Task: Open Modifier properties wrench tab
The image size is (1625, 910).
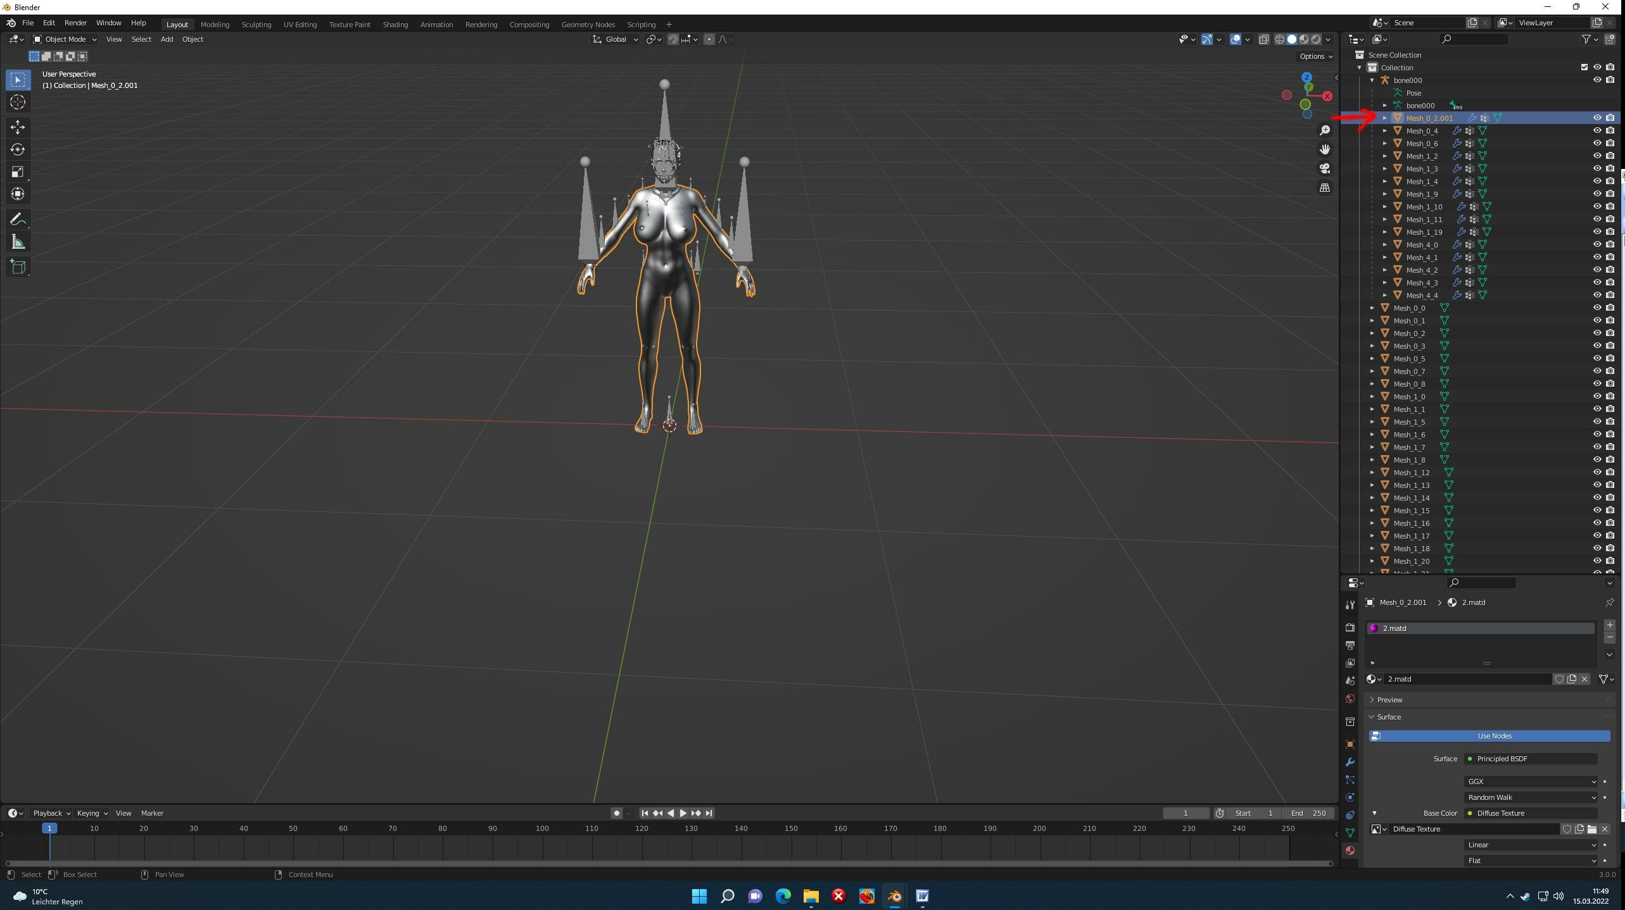Action: click(1350, 762)
